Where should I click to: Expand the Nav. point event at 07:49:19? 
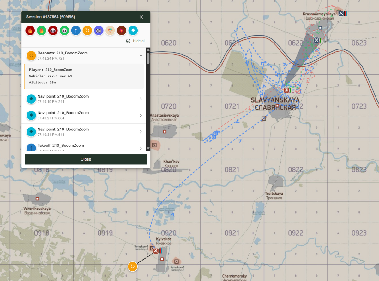tap(141, 99)
